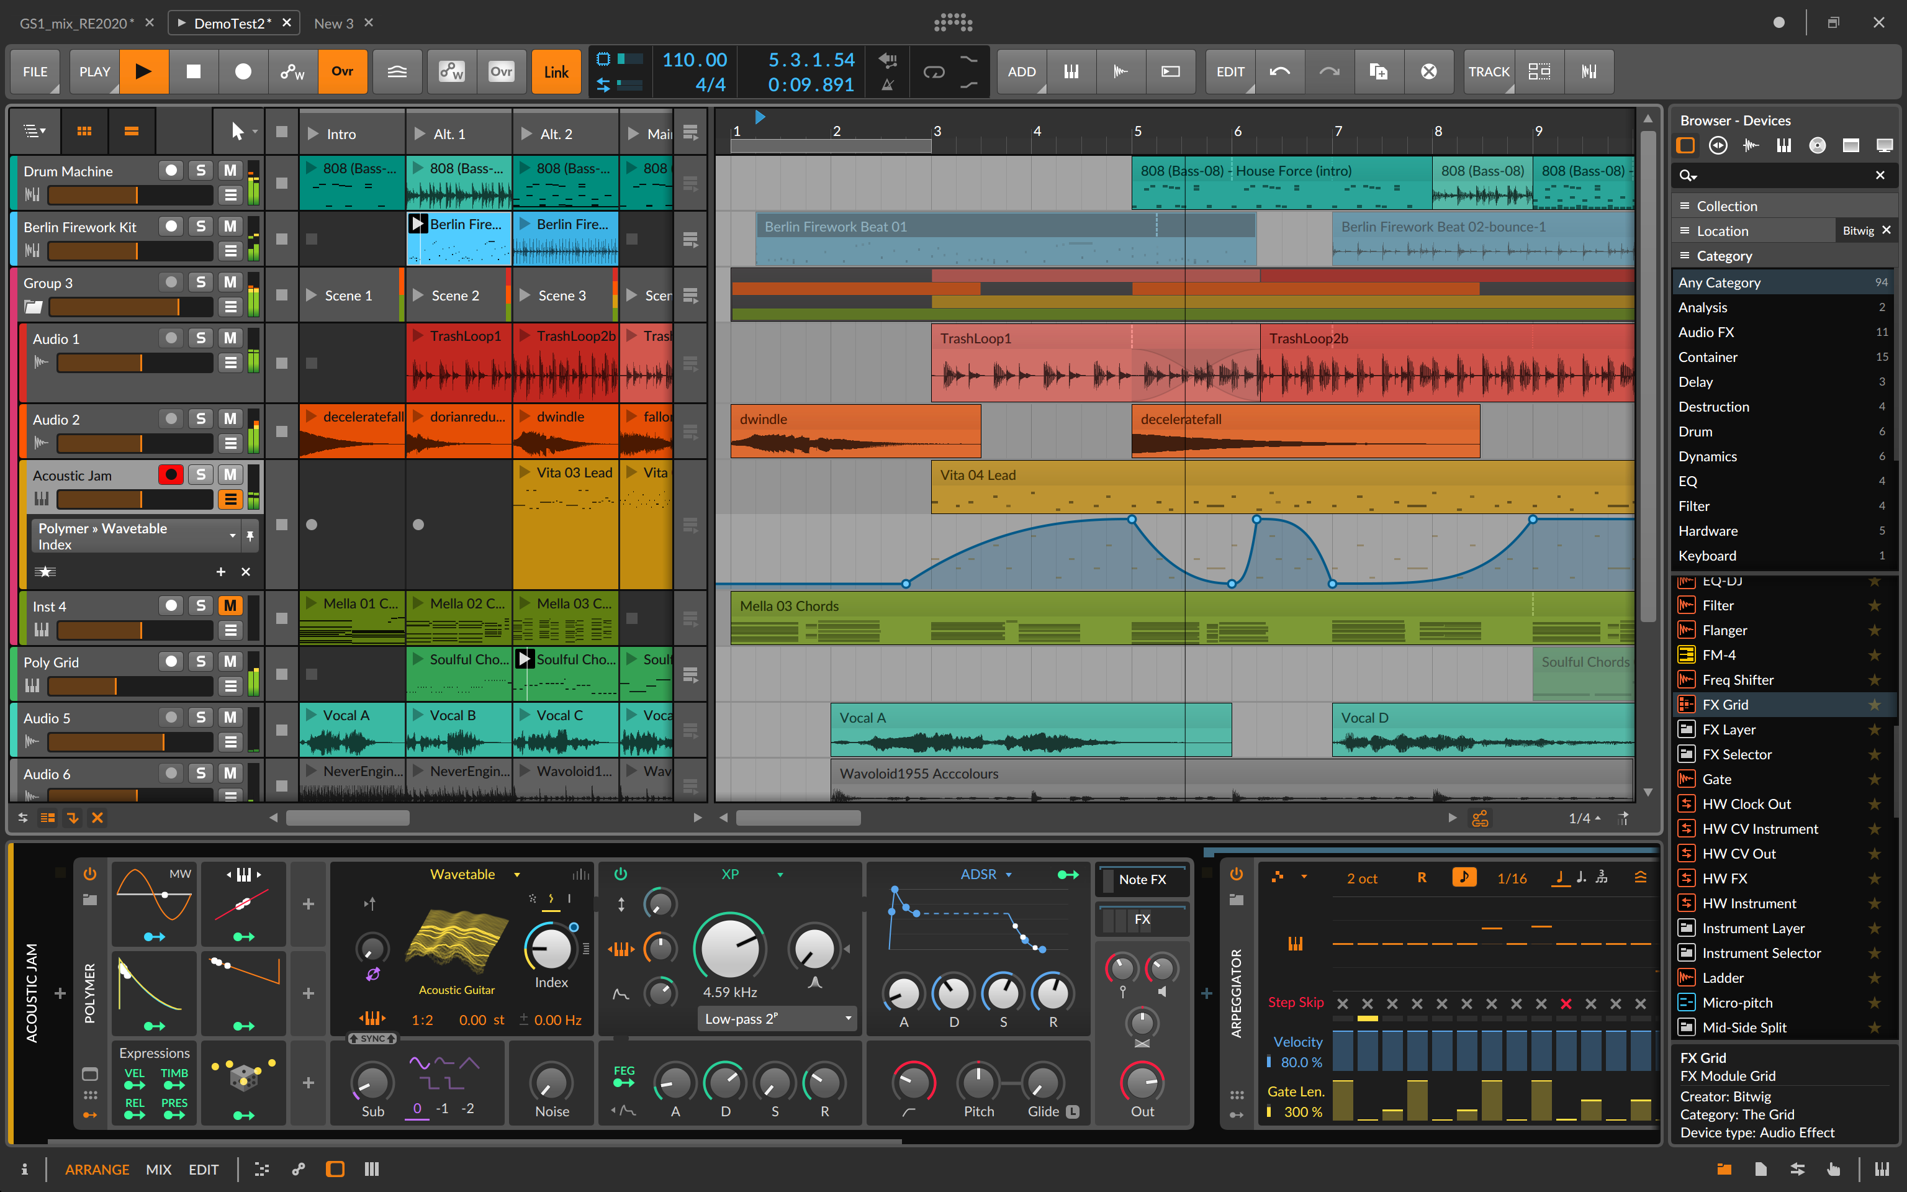
Task: Toggle the metronome icon in the transport
Action: (x=887, y=84)
